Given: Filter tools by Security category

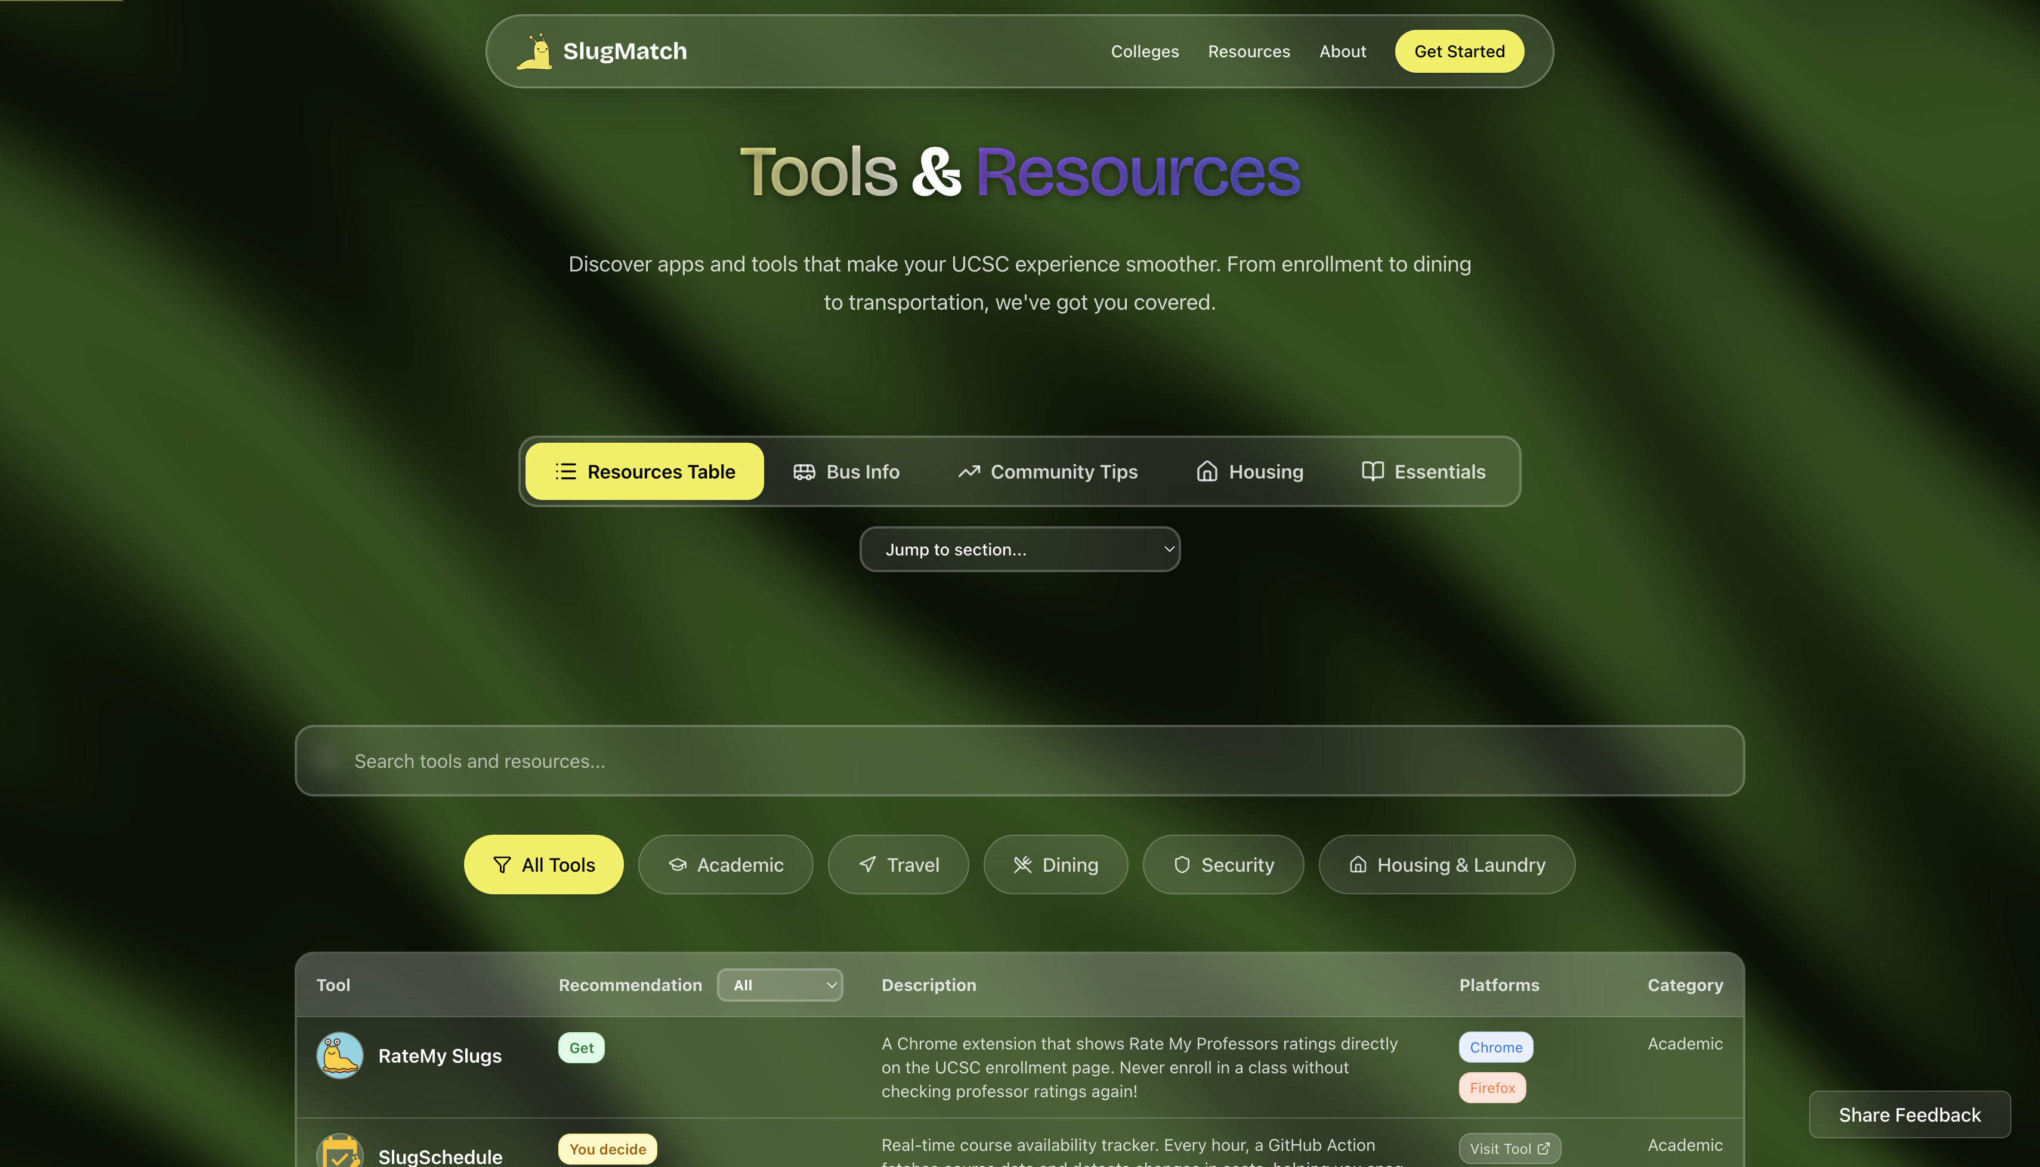Looking at the screenshot, I should point(1223,865).
